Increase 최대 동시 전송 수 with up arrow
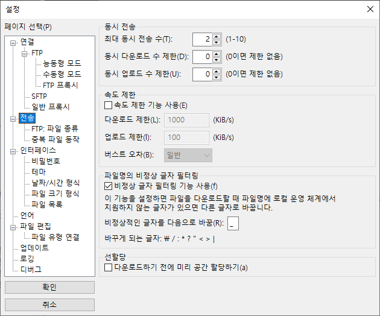This screenshot has height=316, width=380. tap(217, 37)
